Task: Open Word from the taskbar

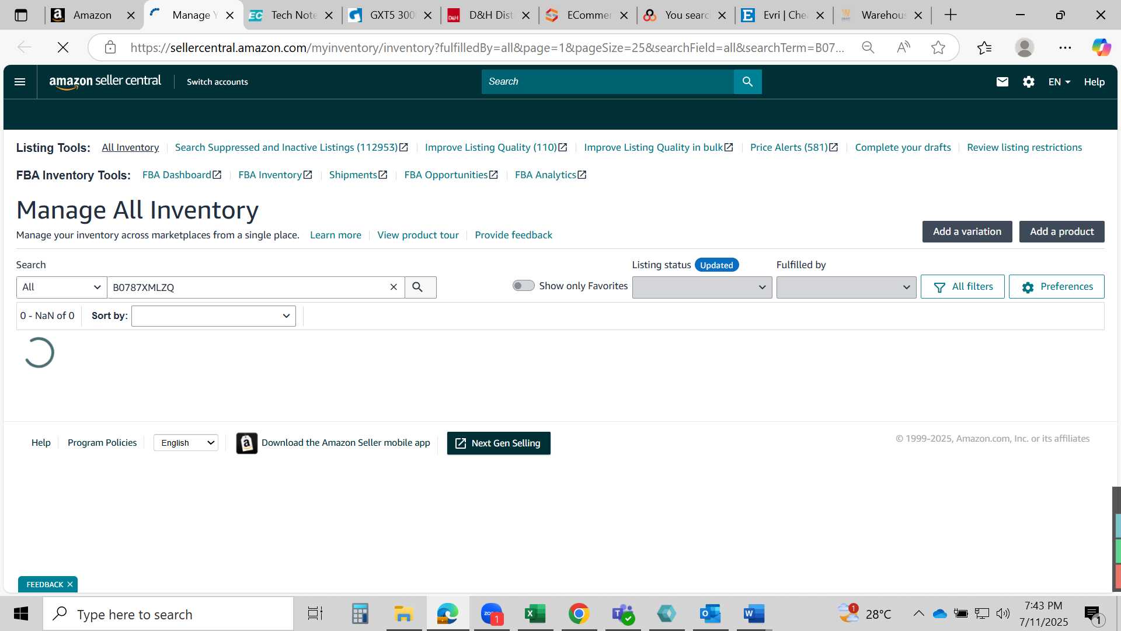Action: (754, 614)
